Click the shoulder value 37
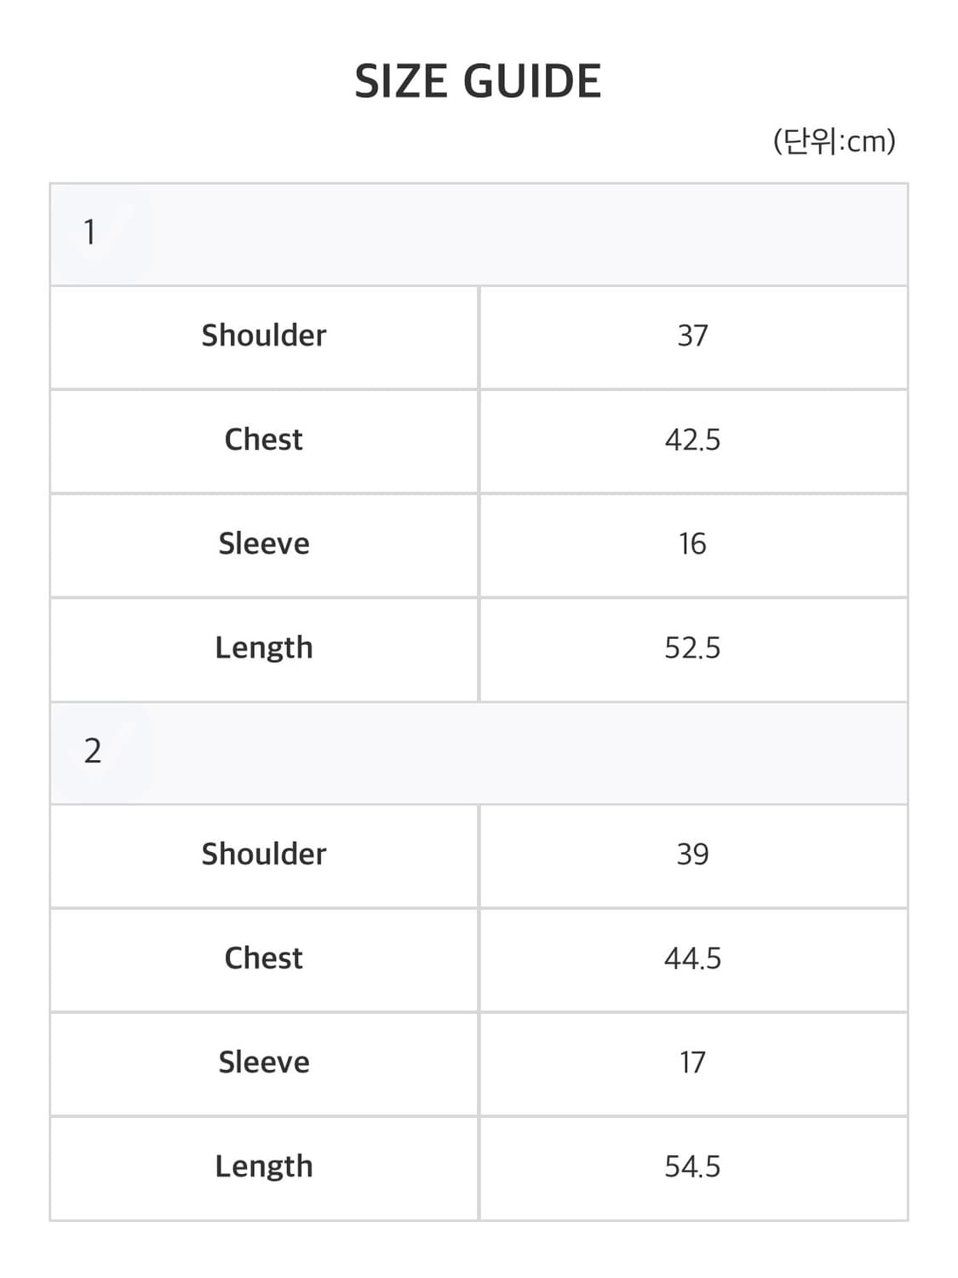Image resolution: width=958 pixels, height=1278 pixels. coord(692,336)
